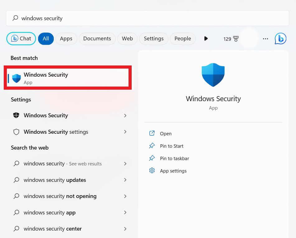Image resolution: width=296 pixels, height=238 pixels.
Task: Switch to the People filter tab
Action: tap(182, 38)
